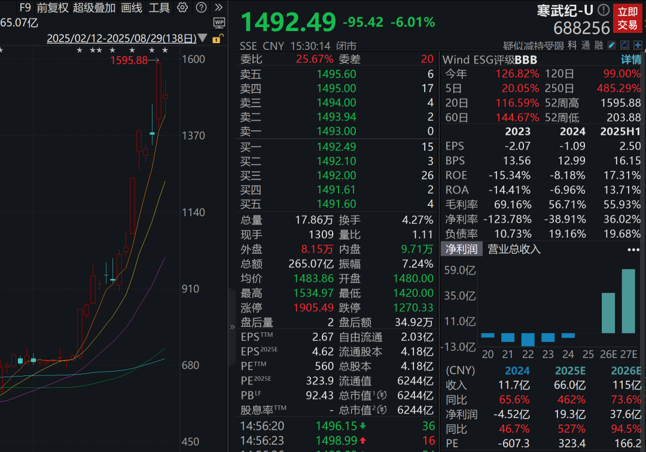Open chart settings gear icon
646x452 pixels.
[182, 7]
